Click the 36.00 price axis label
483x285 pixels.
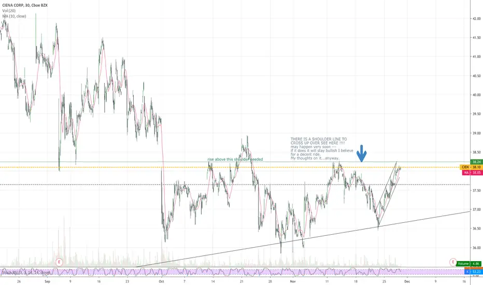pos(476,248)
